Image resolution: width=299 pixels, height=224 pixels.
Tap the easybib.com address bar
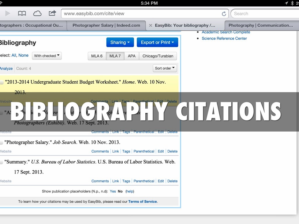coord(140,13)
